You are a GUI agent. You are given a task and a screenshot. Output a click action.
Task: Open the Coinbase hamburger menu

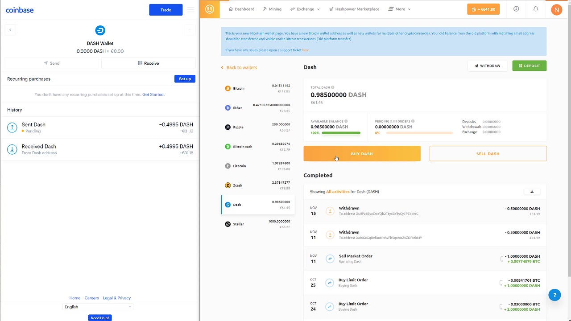[191, 9]
